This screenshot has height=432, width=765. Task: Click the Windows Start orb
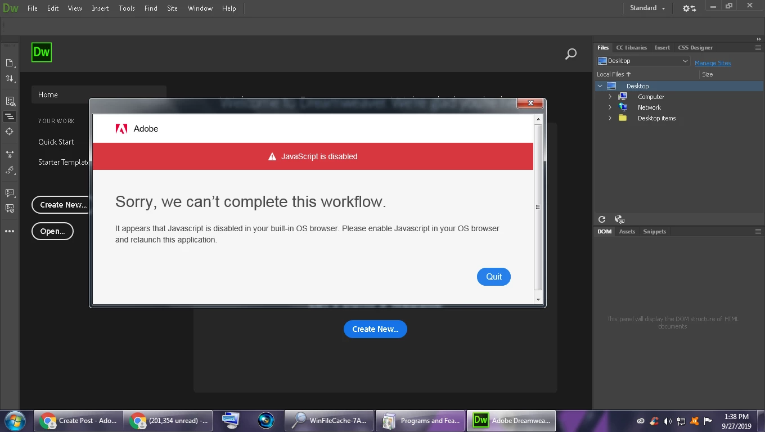tap(15, 421)
